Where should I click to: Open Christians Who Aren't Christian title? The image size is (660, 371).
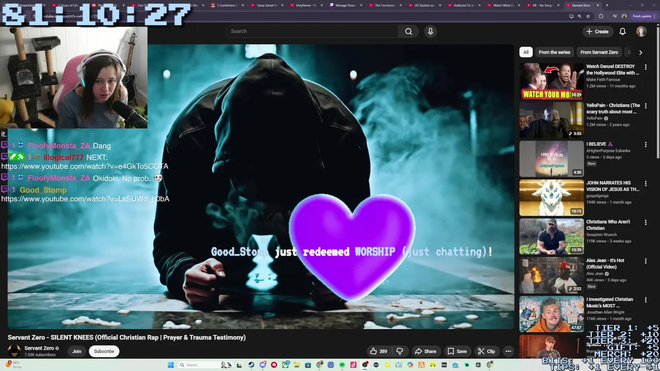pos(608,225)
